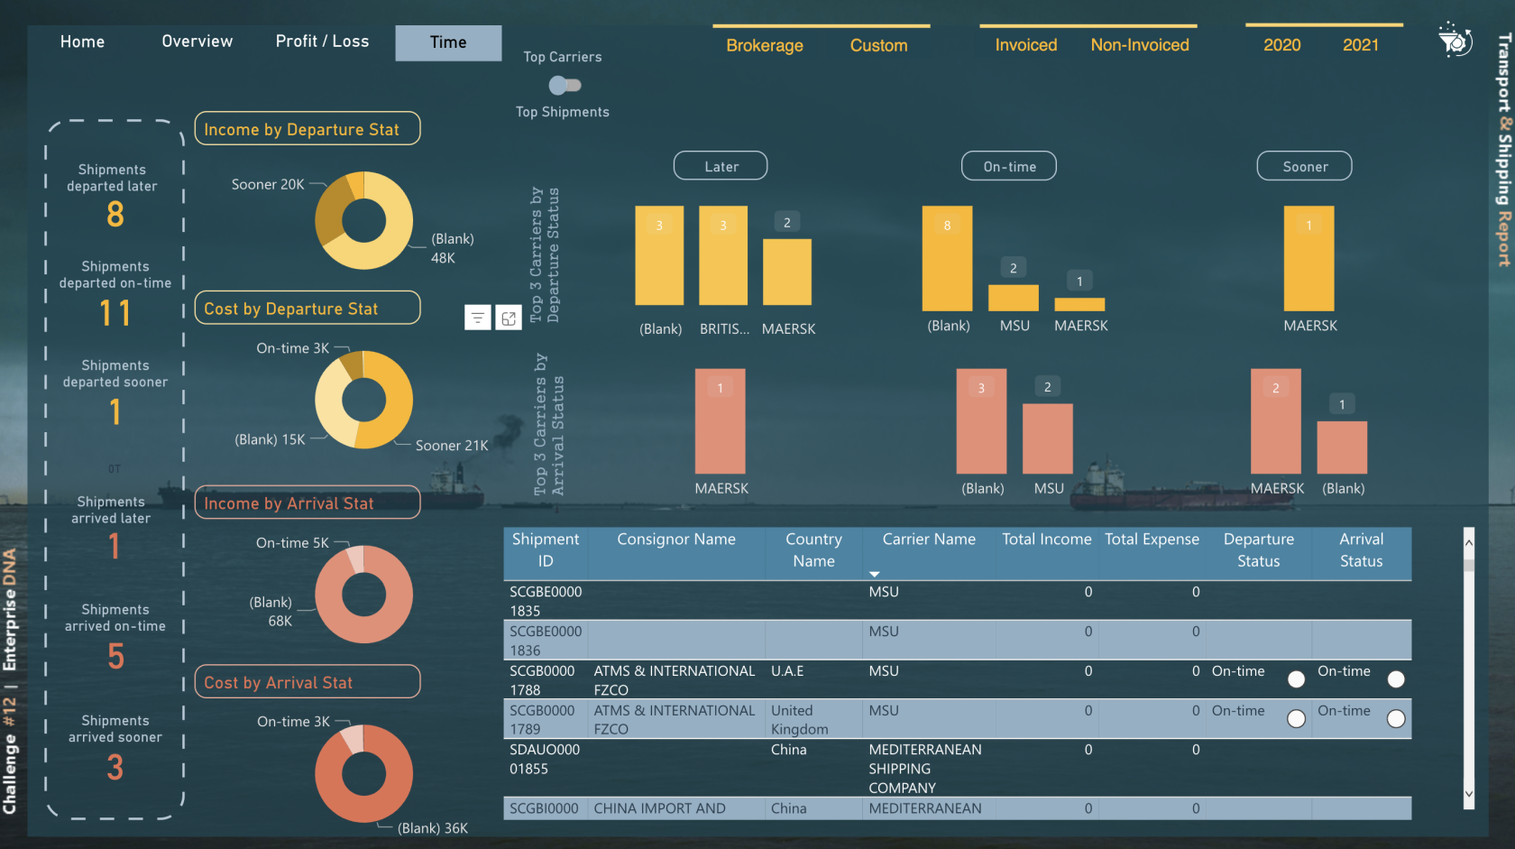Click the Later status button
Image resolution: width=1515 pixels, height=849 pixels.
[x=721, y=166]
